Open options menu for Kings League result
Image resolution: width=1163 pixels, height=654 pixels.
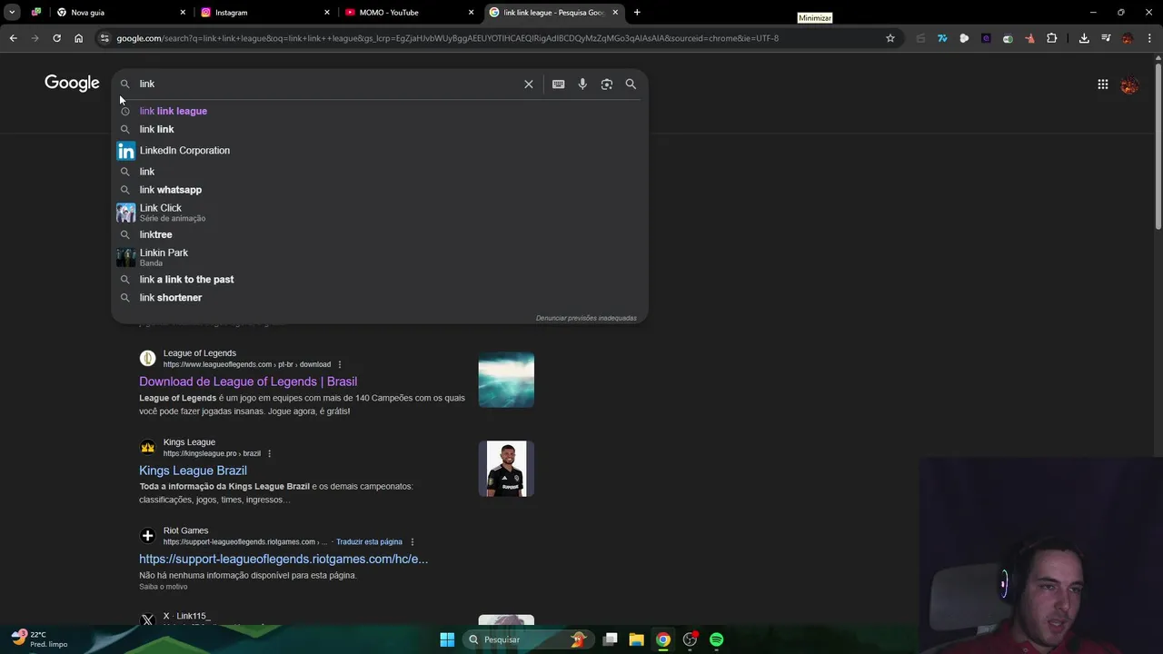[269, 453]
